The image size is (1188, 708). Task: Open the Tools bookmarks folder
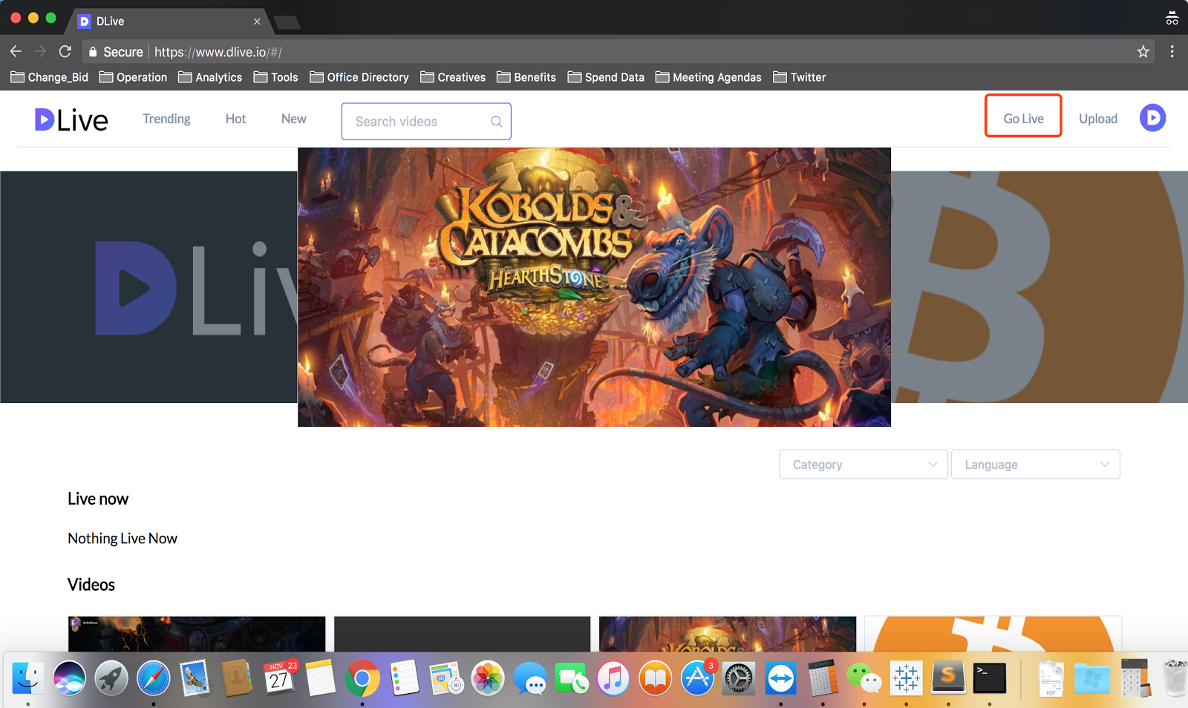click(275, 77)
